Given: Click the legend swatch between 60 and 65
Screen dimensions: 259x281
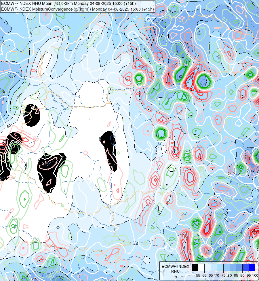Looking at the screenshot, I should [x=207, y=267].
